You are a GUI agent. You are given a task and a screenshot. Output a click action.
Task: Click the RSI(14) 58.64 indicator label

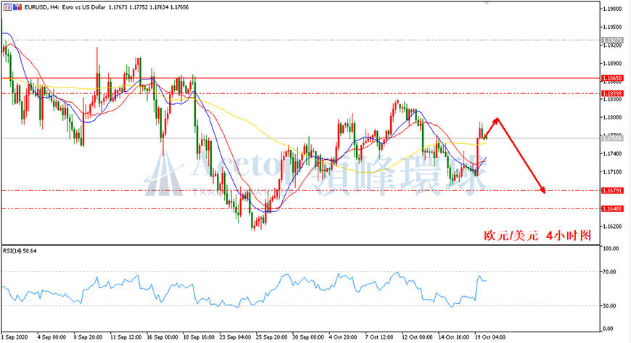(20, 250)
